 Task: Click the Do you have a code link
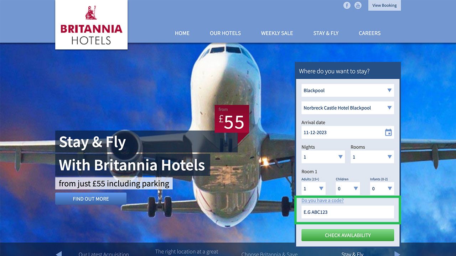coord(322,201)
